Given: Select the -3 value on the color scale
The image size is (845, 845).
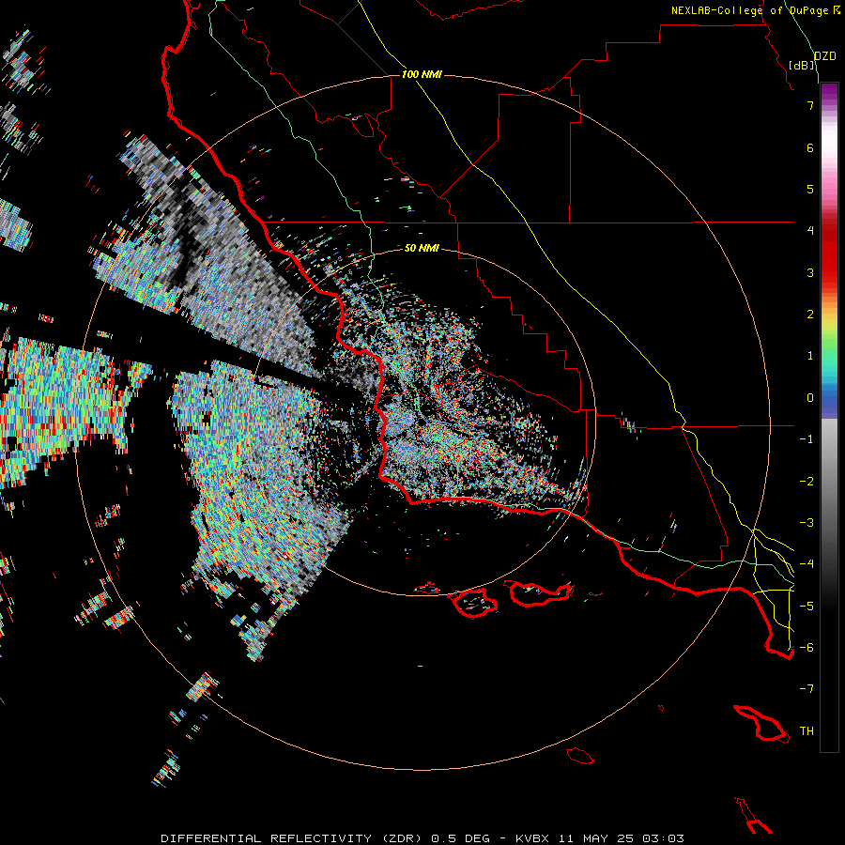Looking at the screenshot, I should pyautogui.click(x=807, y=523).
